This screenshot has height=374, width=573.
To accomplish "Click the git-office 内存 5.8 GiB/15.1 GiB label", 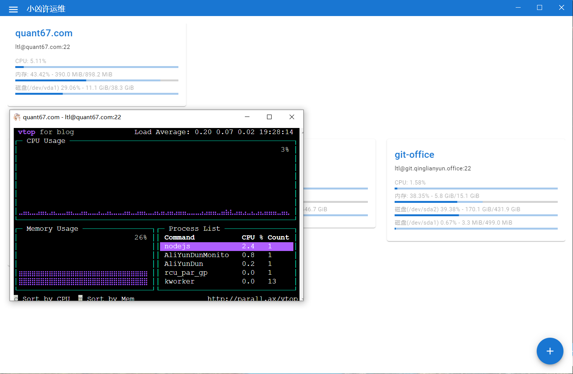I will click(437, 196).
